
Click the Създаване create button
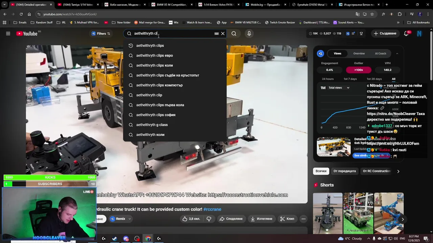tap(385, 33)
